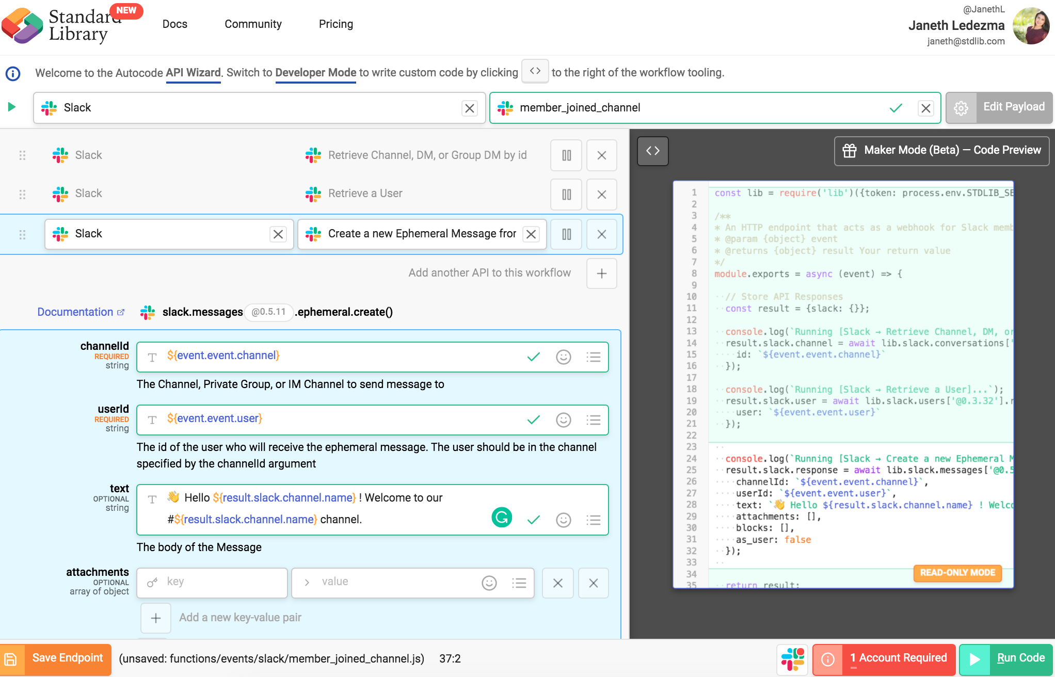The width and height of the screenshot is (1055, 677).
Task: Remove the Retrieve Channel, DM, or Group DM step
Action: 601,155
